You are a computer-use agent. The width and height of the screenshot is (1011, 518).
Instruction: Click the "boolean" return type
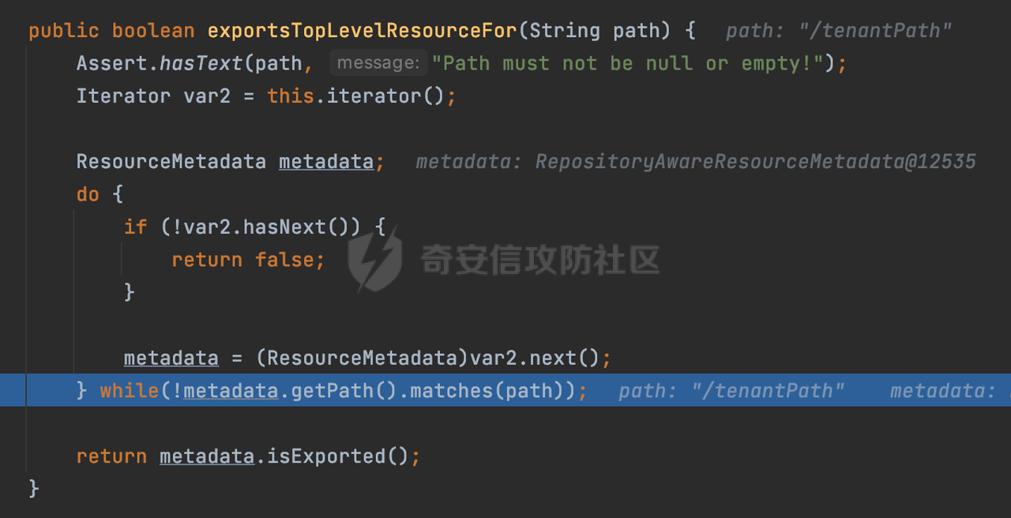tap(153, 31)
